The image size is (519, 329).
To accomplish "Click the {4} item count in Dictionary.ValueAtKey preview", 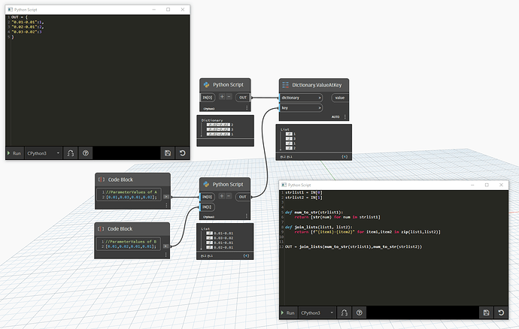I will 344,157.
